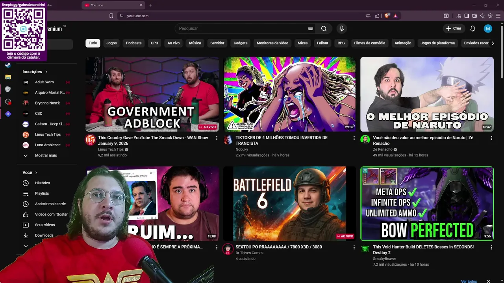Open SneakyBeaver channel name link
The image size is (504, 283).
click(x=385, y=259)
